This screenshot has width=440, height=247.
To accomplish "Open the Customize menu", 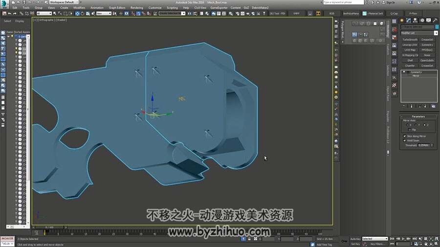I will [x=155, y=8].
